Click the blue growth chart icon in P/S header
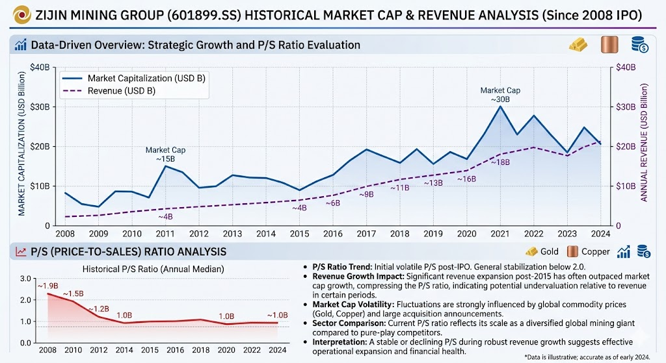 624,251
